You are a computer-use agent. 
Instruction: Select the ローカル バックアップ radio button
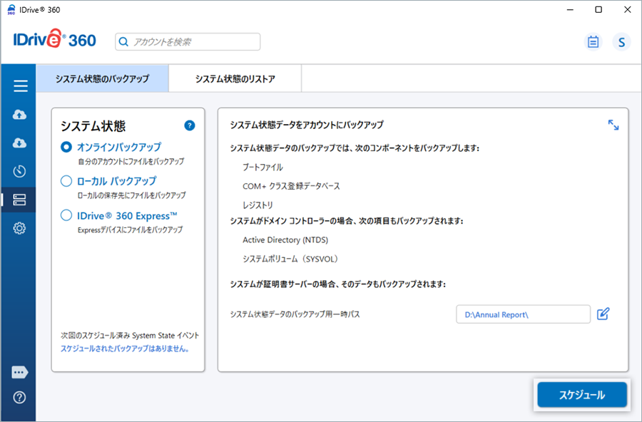[66, 181]
